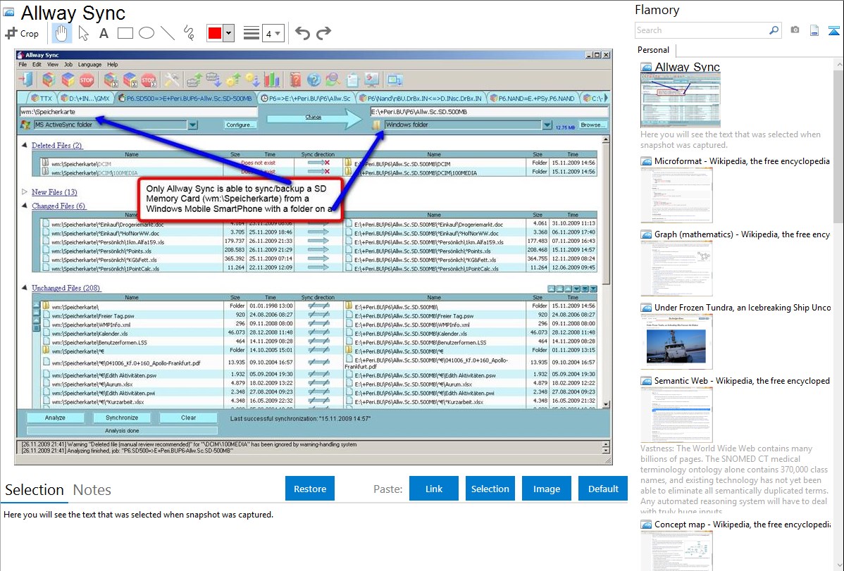Click the exit door icon in Allway Sync toolbar

(26, 80)
